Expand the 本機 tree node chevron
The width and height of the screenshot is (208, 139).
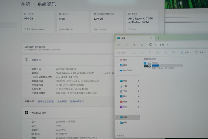[117, 117]
